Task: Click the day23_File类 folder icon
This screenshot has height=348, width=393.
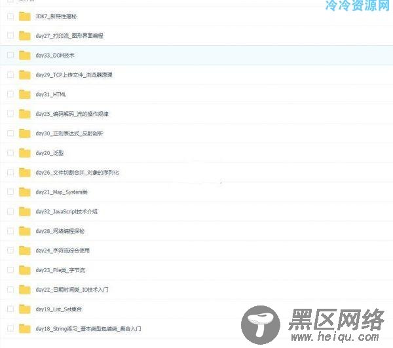Action: click(x=25, y=270)
